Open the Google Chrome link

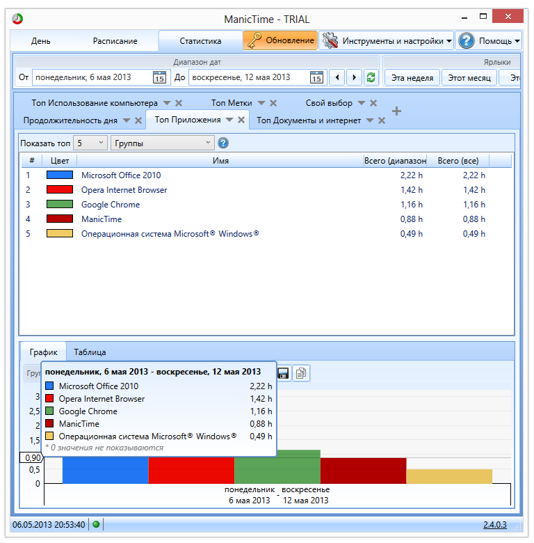(x=111, y=204)
